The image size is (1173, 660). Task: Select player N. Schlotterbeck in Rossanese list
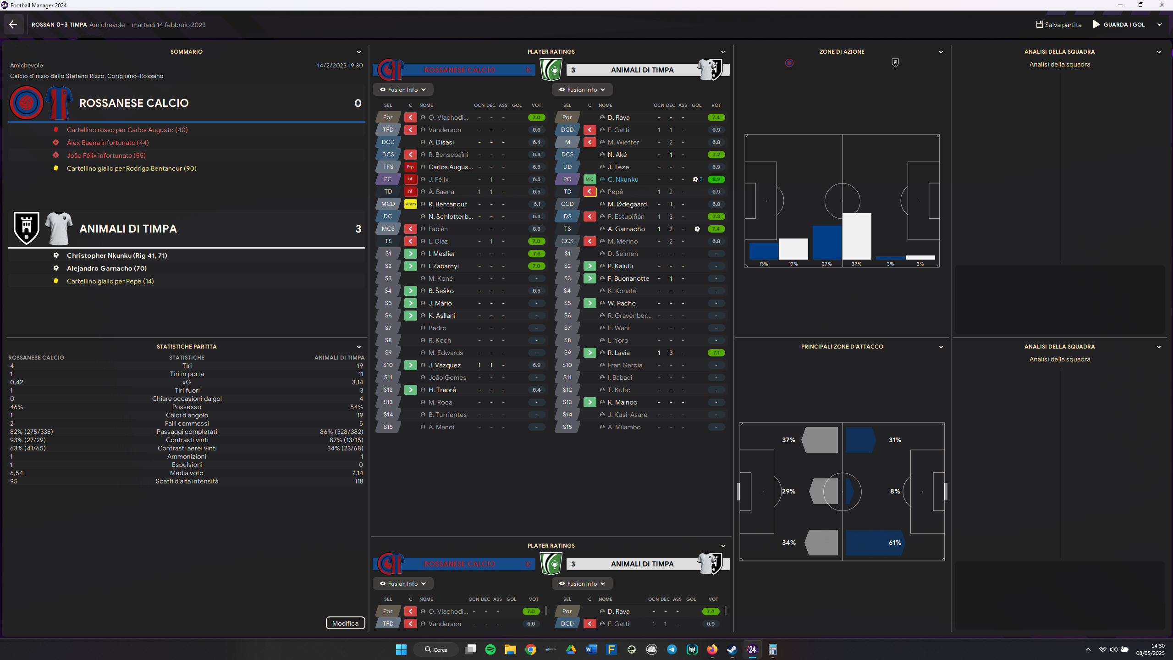click(451, 216)
